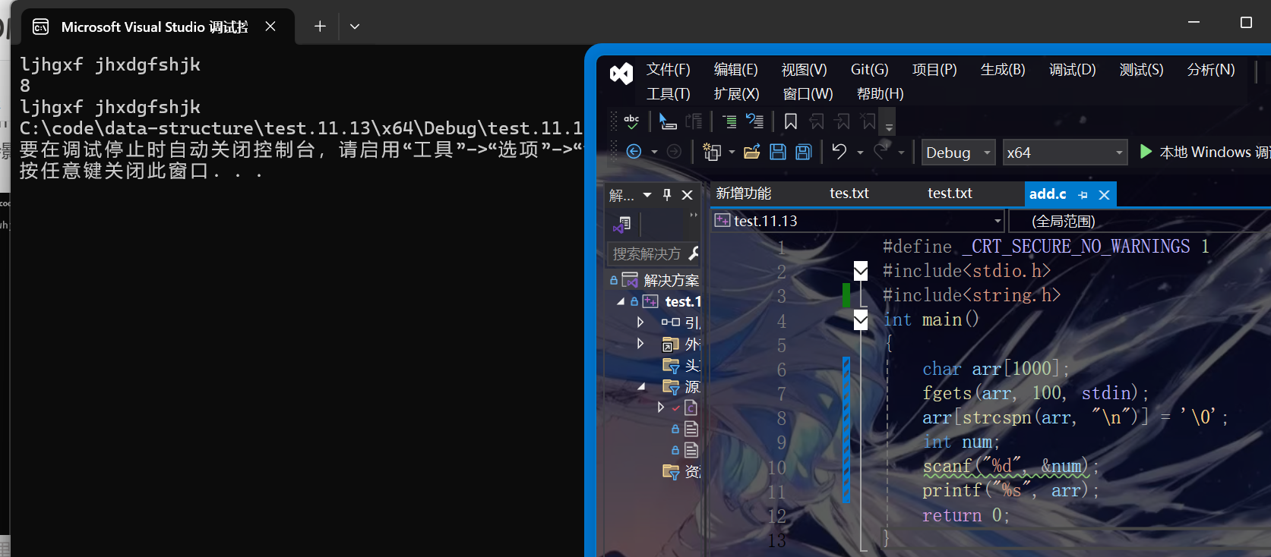Click the uncomment selected lines icon

754,121
